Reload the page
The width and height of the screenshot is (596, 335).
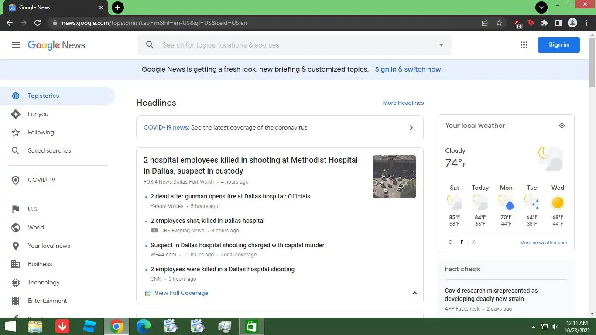click(38, 23)
